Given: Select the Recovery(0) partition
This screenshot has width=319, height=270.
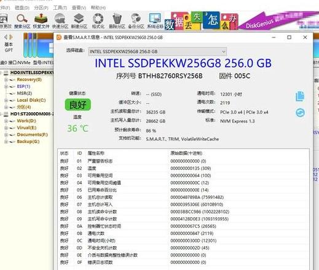Looking at the screenshot, I should point(29,80).
